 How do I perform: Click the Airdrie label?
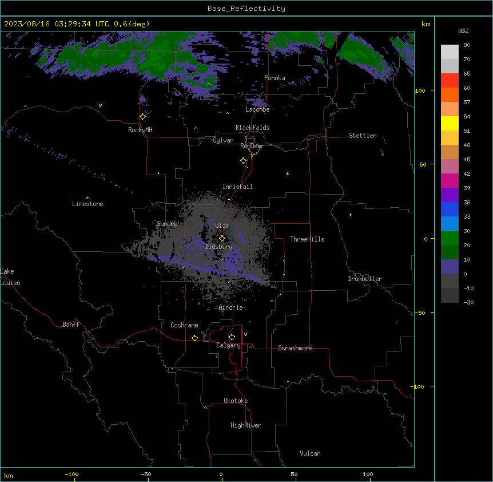click(x=231, y=307)
